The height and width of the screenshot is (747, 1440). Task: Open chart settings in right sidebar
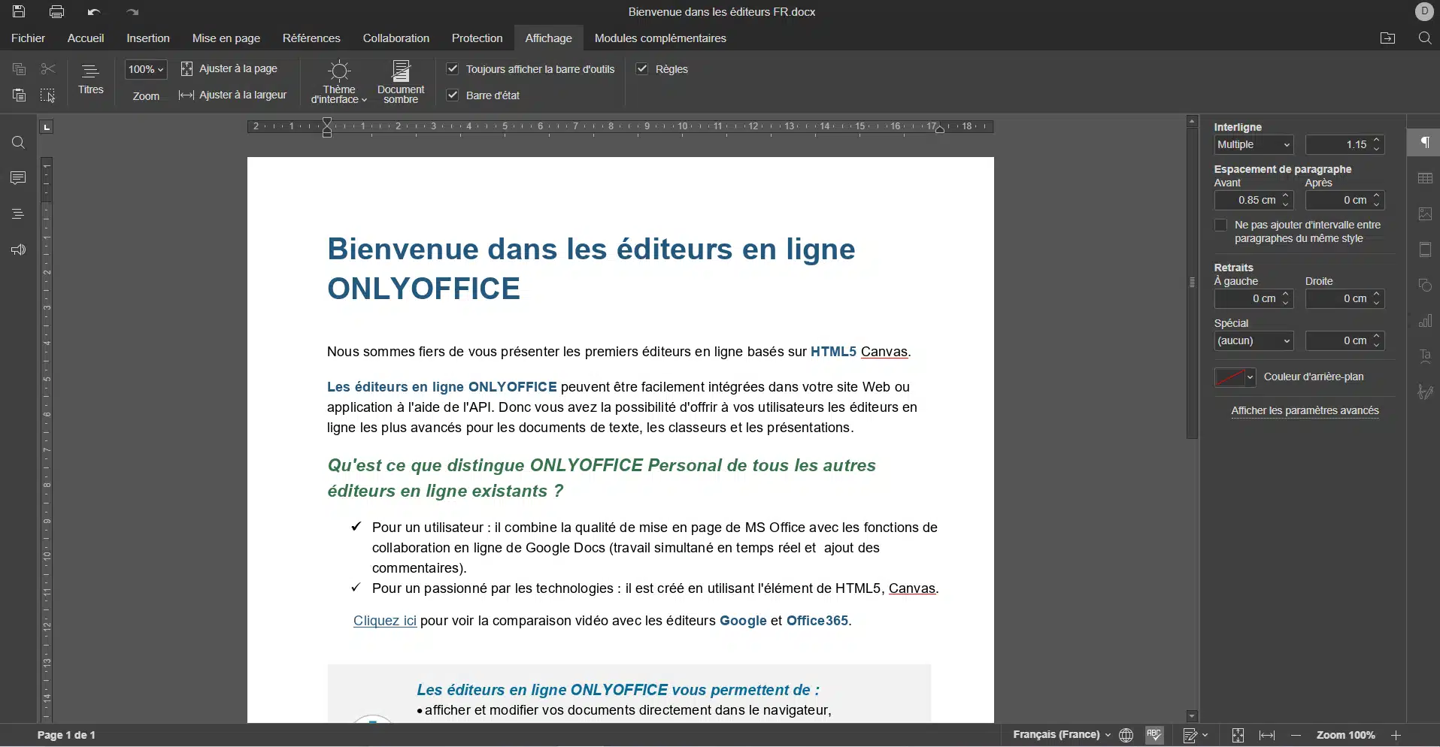[x=1425, y=322]
